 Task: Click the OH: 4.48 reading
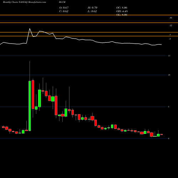point(122,11)
